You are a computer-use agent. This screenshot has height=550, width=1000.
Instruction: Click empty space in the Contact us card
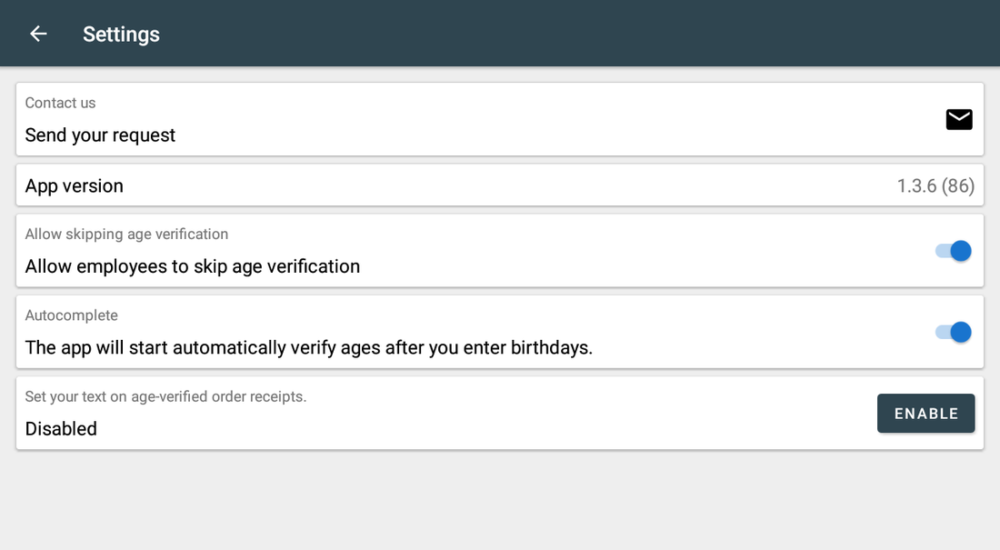pos(542,119)
